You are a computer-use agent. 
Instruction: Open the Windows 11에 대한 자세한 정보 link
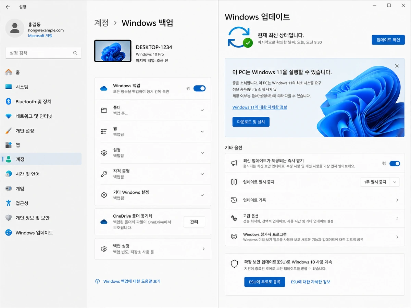[x=260, y=107]
